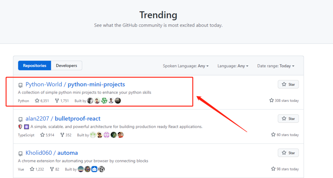Click the Vue language label
The image size is (333, 178).
21,169
